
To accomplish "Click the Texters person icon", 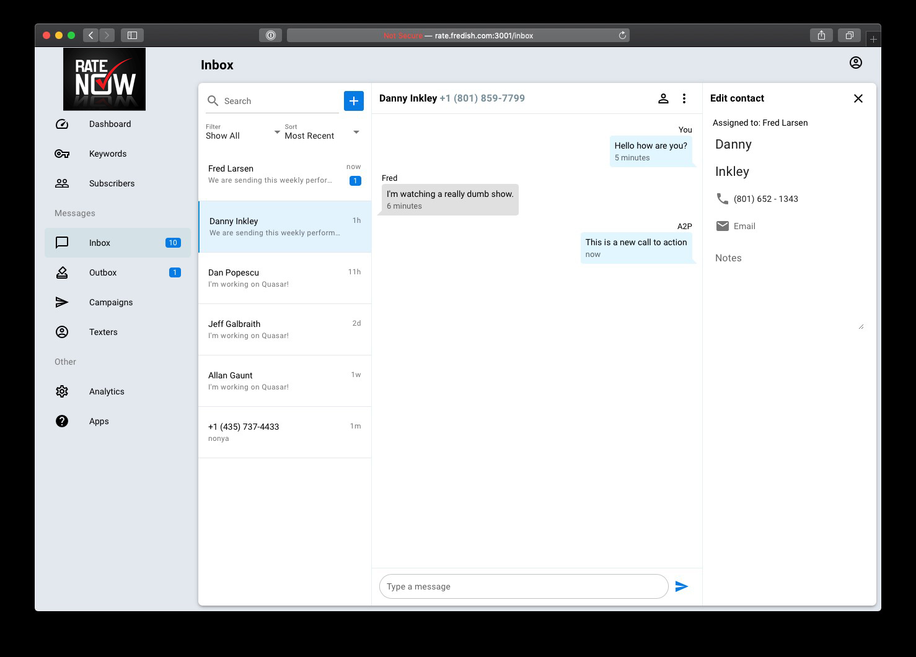I will 62,332.
